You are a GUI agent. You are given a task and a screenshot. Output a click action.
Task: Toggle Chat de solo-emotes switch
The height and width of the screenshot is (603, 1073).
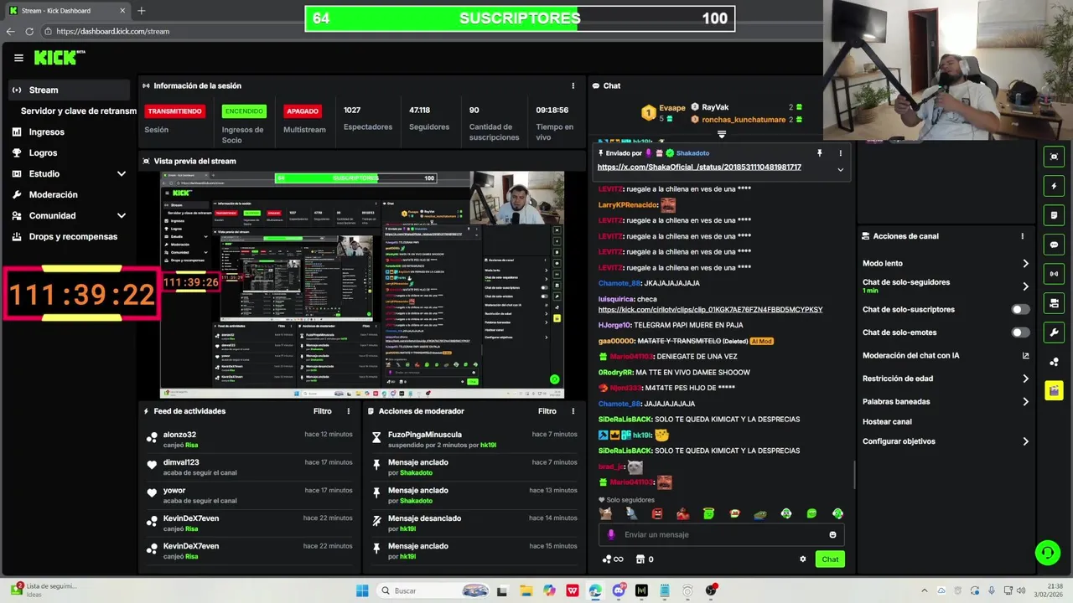point(1020,332)
